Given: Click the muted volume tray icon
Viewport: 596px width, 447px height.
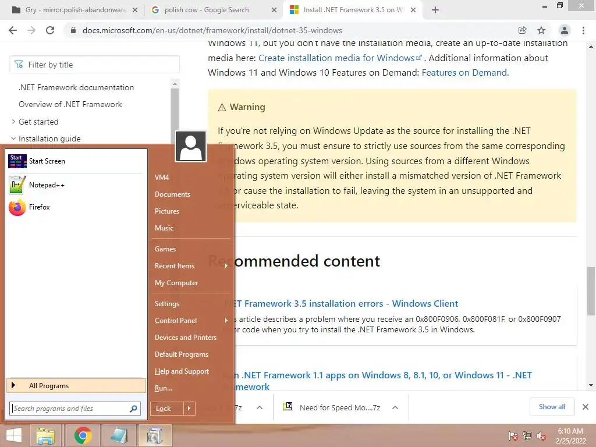Looking at the screenshot, I should pos(541,436).
